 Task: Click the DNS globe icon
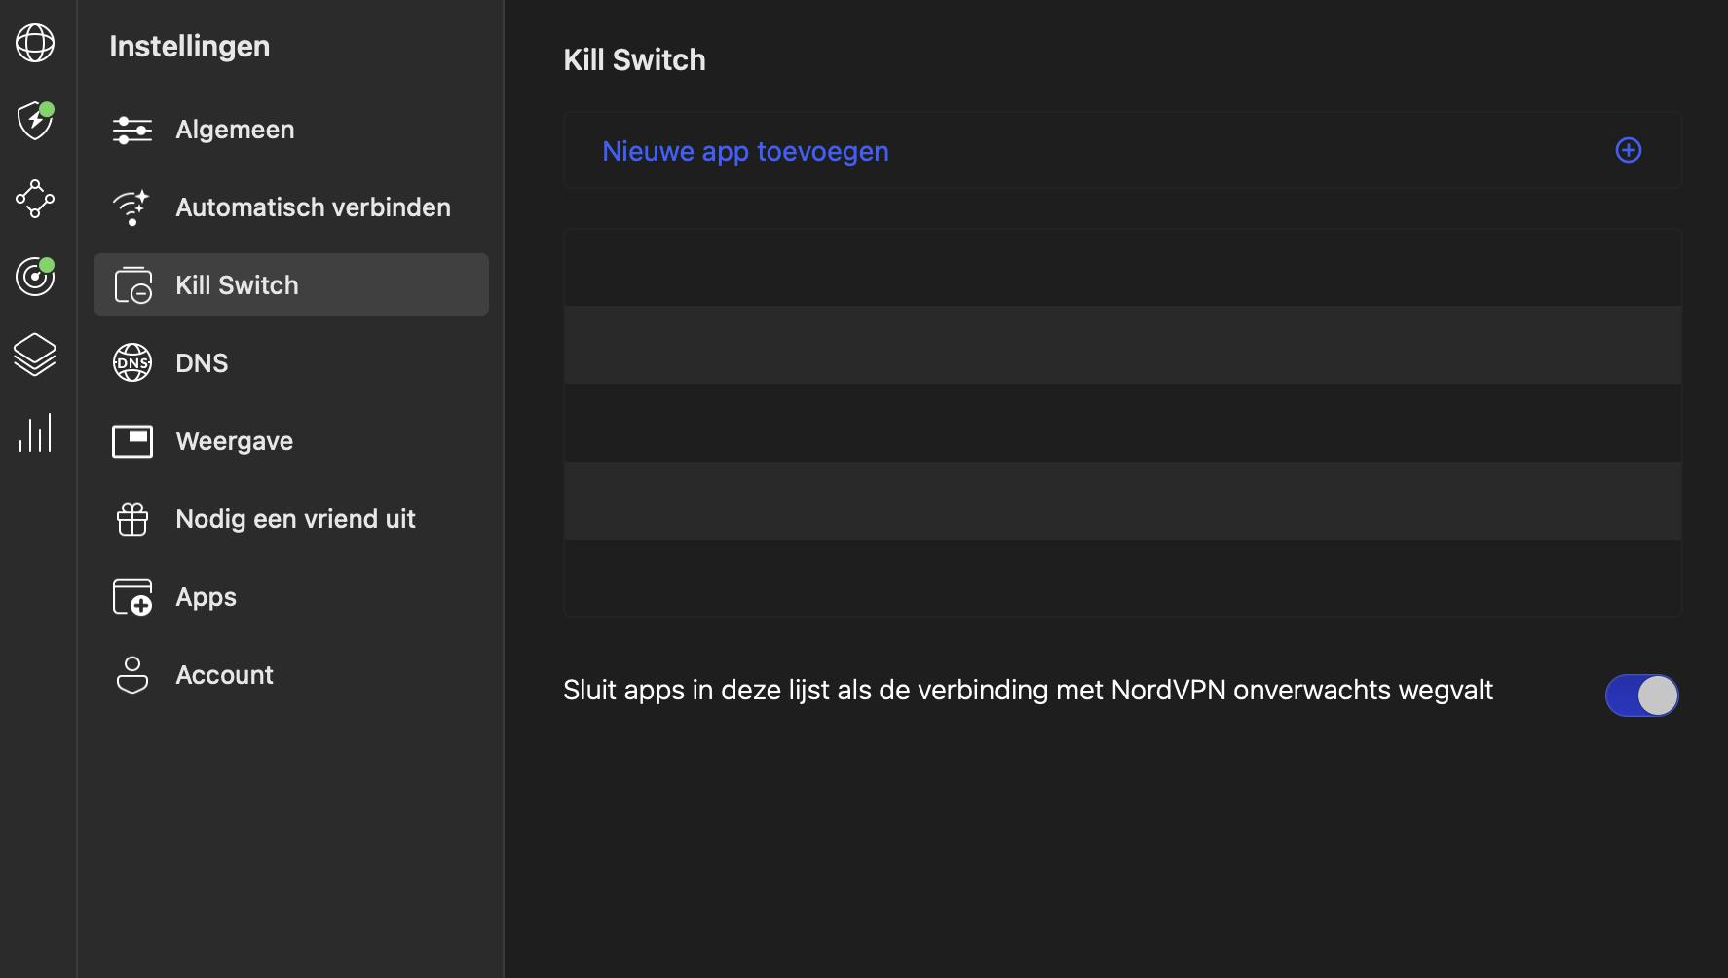pos(132,363)
